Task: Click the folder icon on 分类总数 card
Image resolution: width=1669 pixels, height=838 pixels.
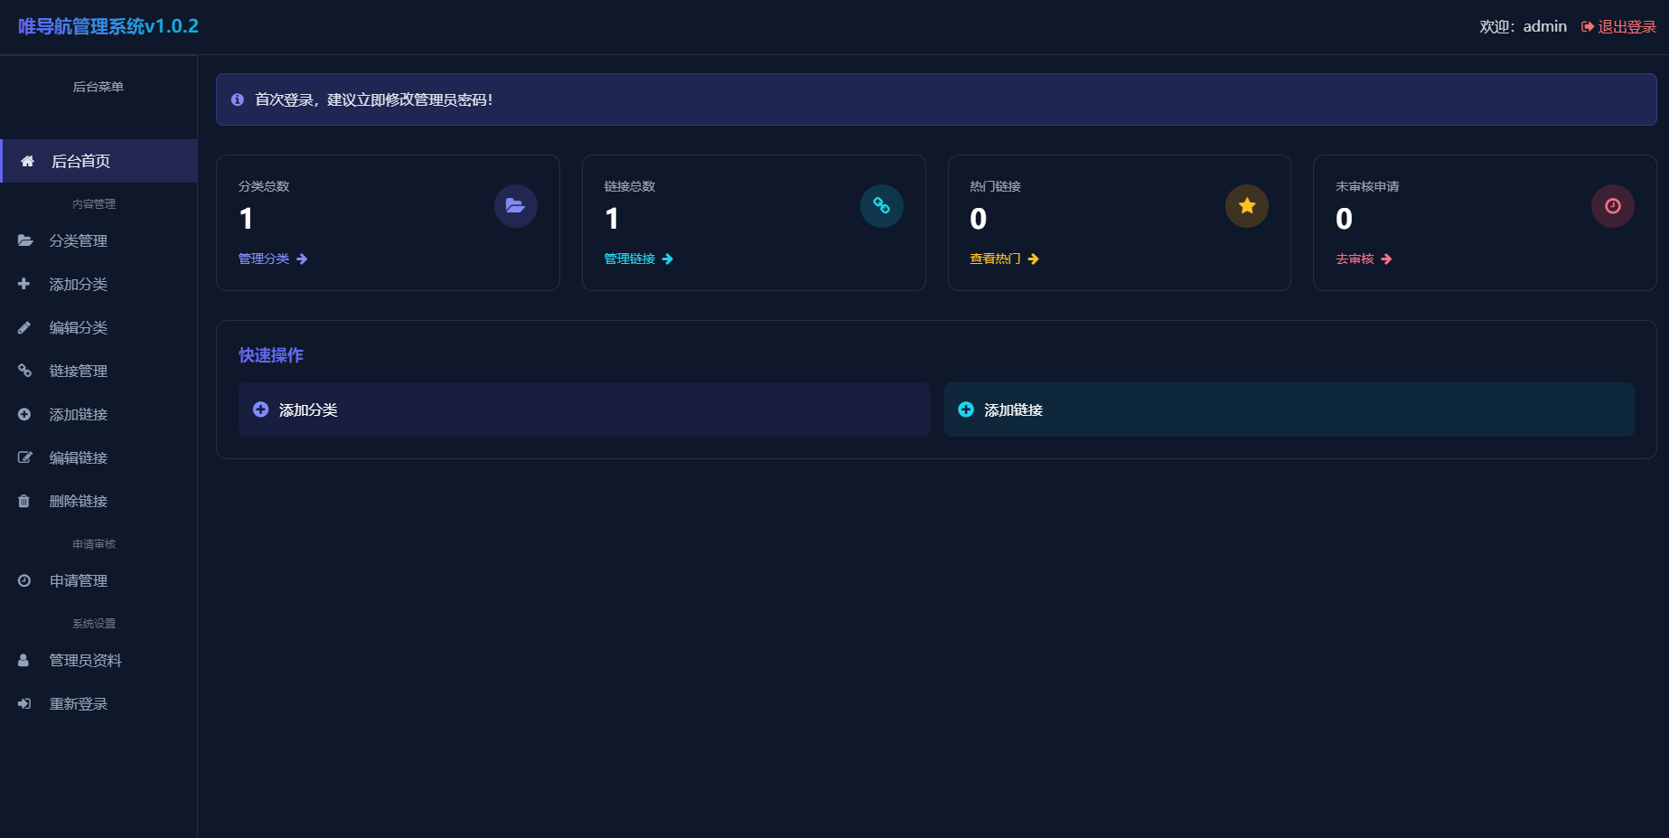Action: pyautogui.click(x=515, y=206)
